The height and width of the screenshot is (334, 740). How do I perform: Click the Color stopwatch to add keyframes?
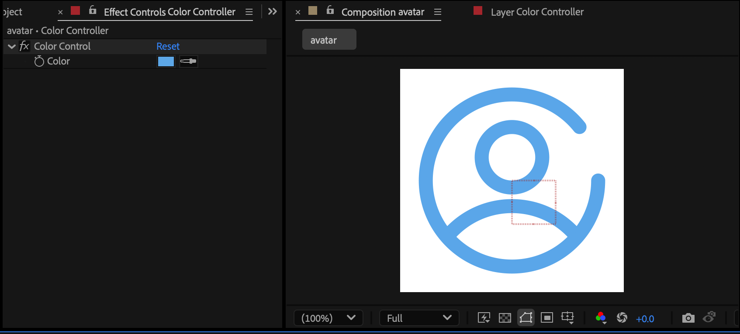pos(39,61)
